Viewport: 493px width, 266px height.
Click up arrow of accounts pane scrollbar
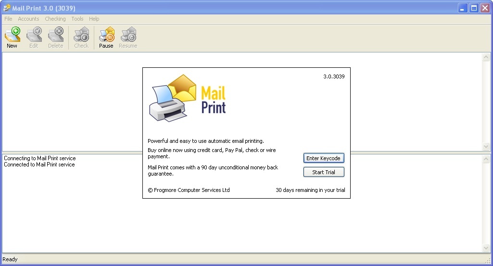pos(486,57)
